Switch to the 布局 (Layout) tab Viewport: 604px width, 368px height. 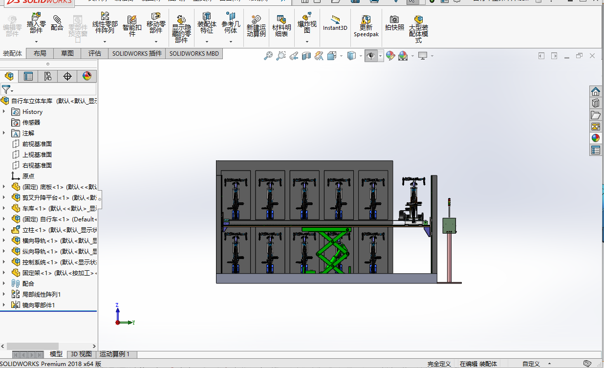[x=40, y=53]
